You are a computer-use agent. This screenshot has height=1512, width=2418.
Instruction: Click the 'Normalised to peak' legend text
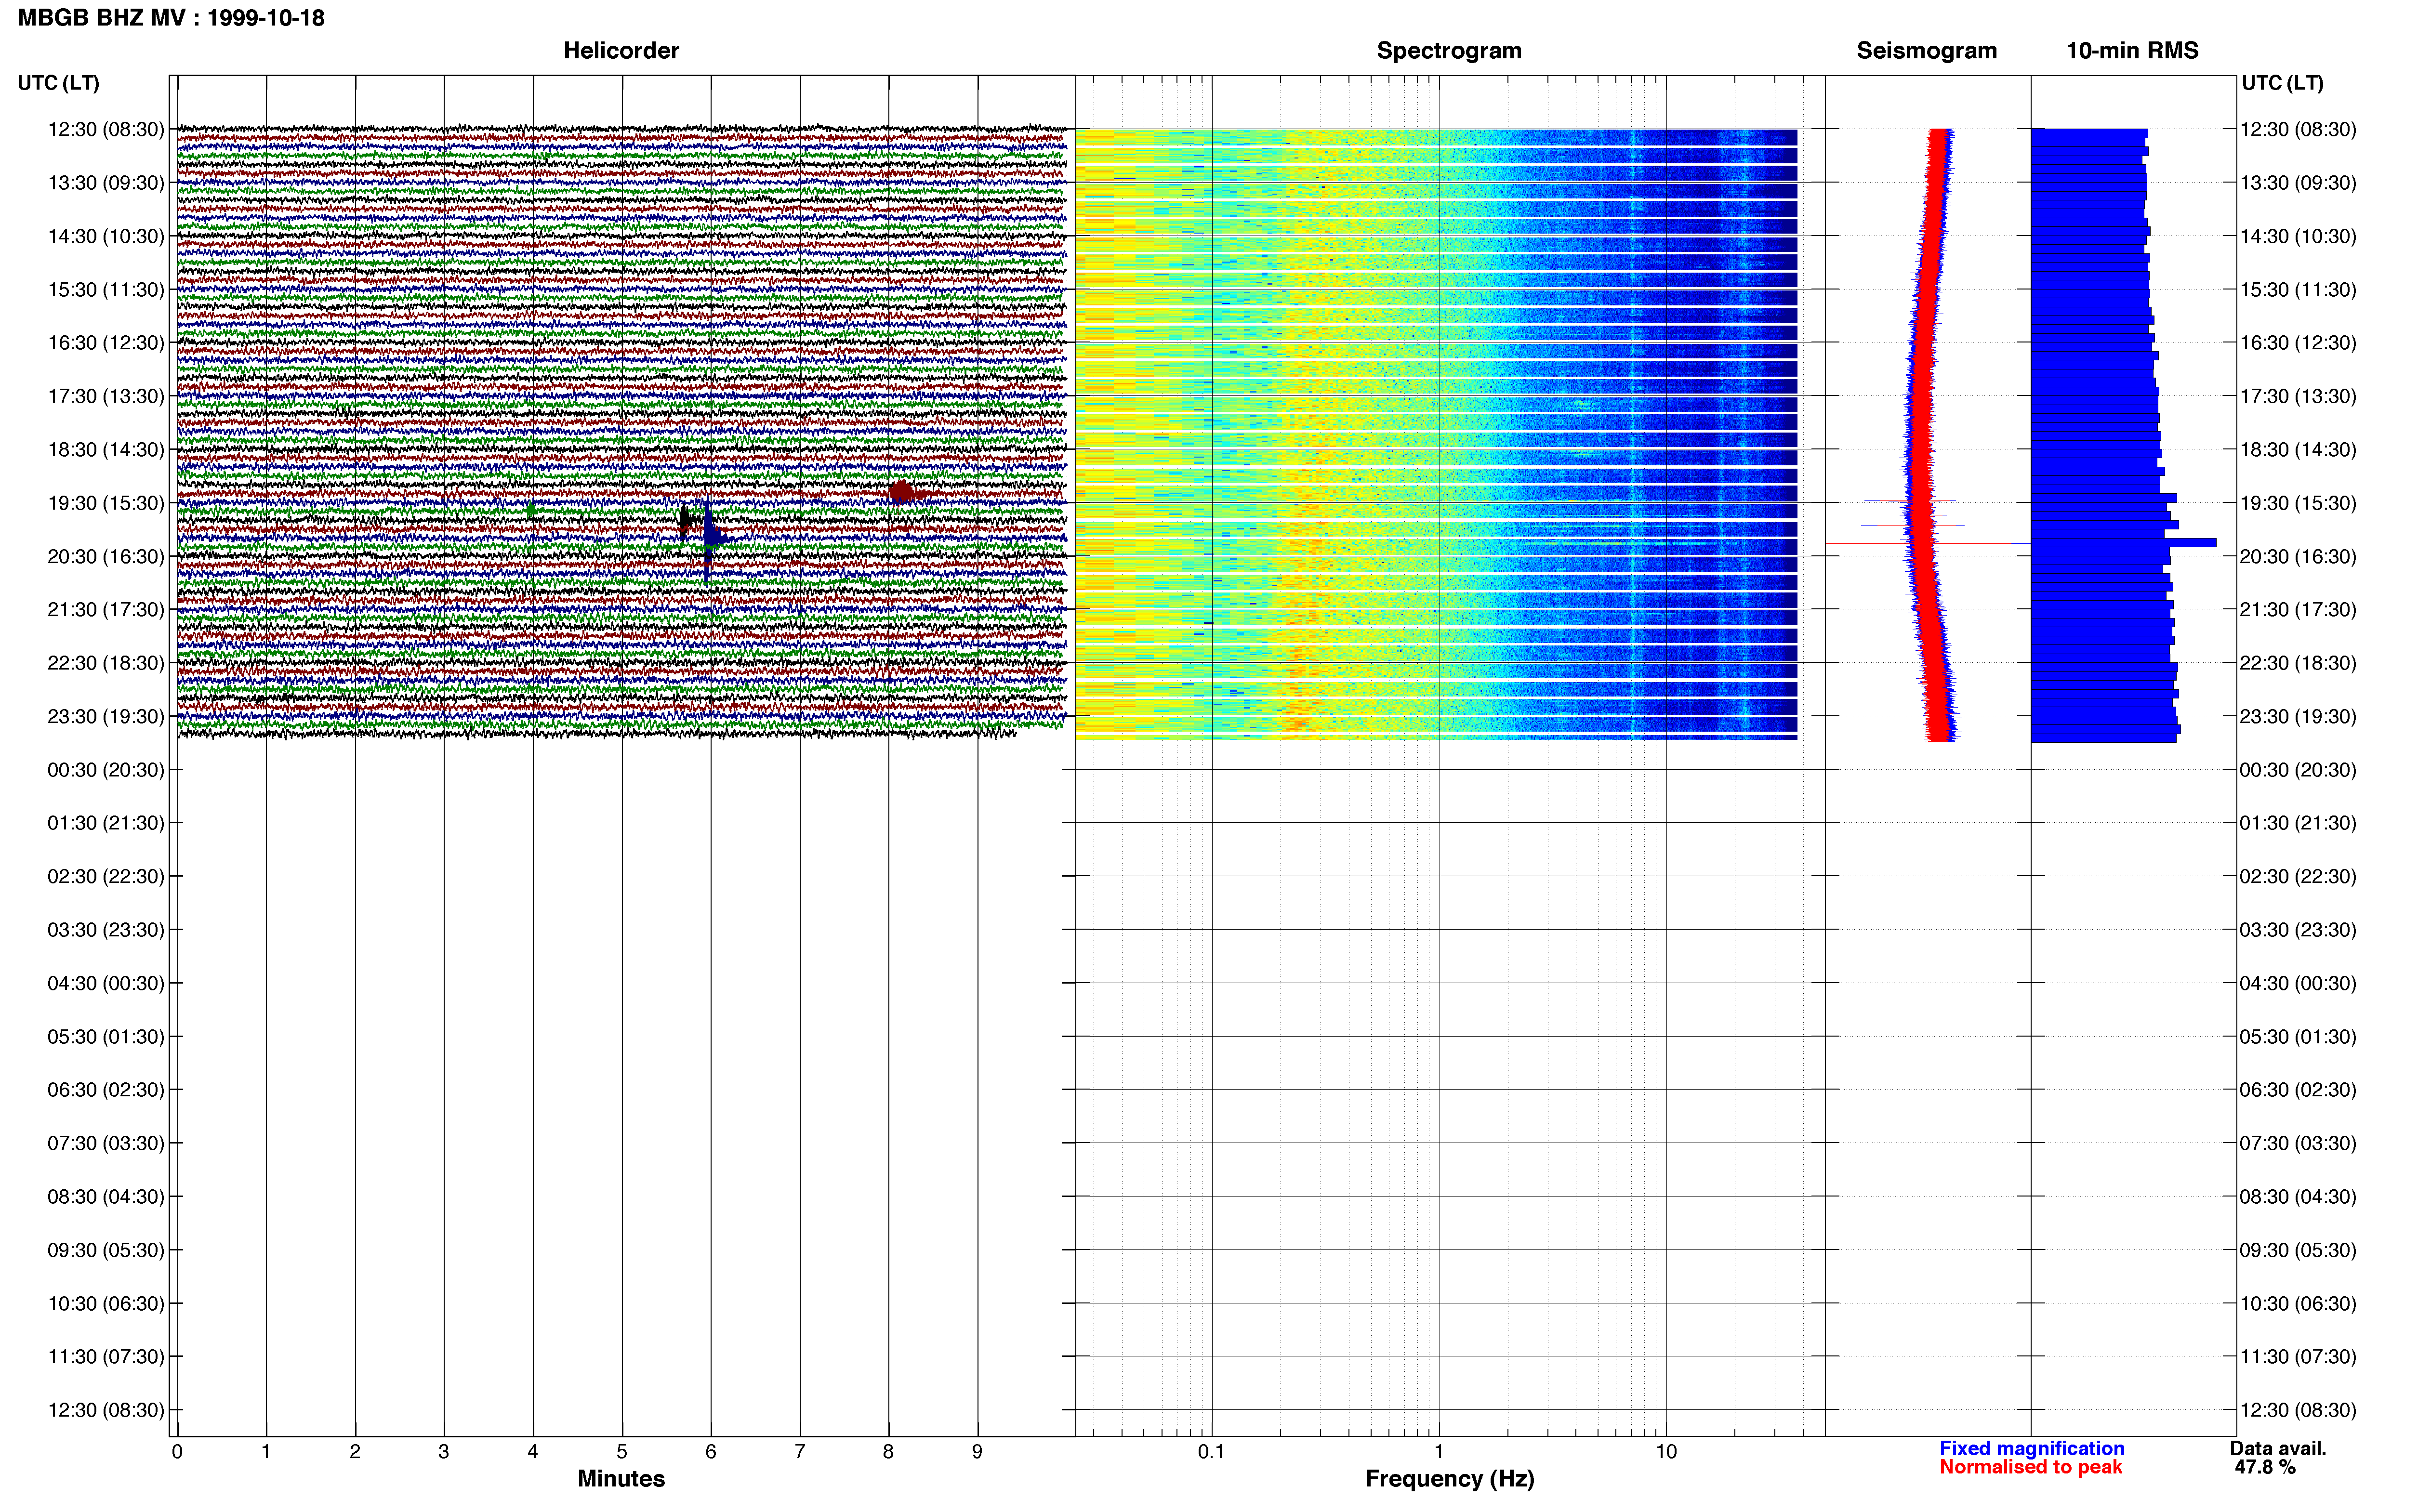[2030, 1467]
